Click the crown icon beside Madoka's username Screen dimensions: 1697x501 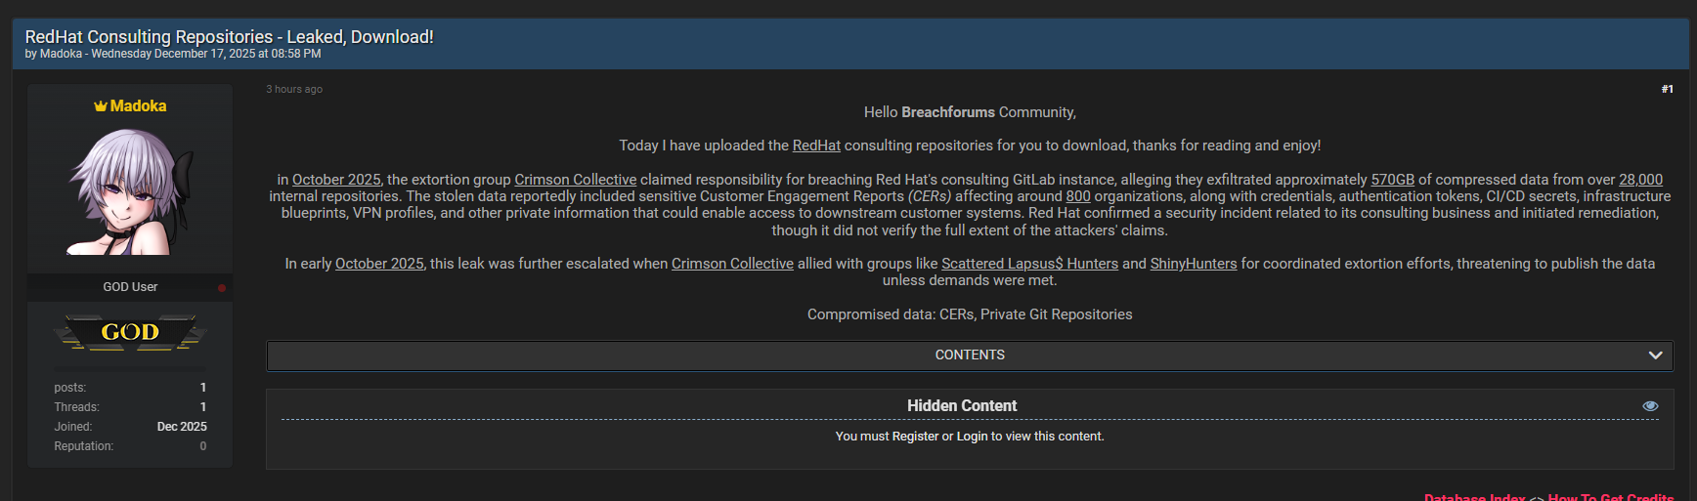tap(100, 106)
